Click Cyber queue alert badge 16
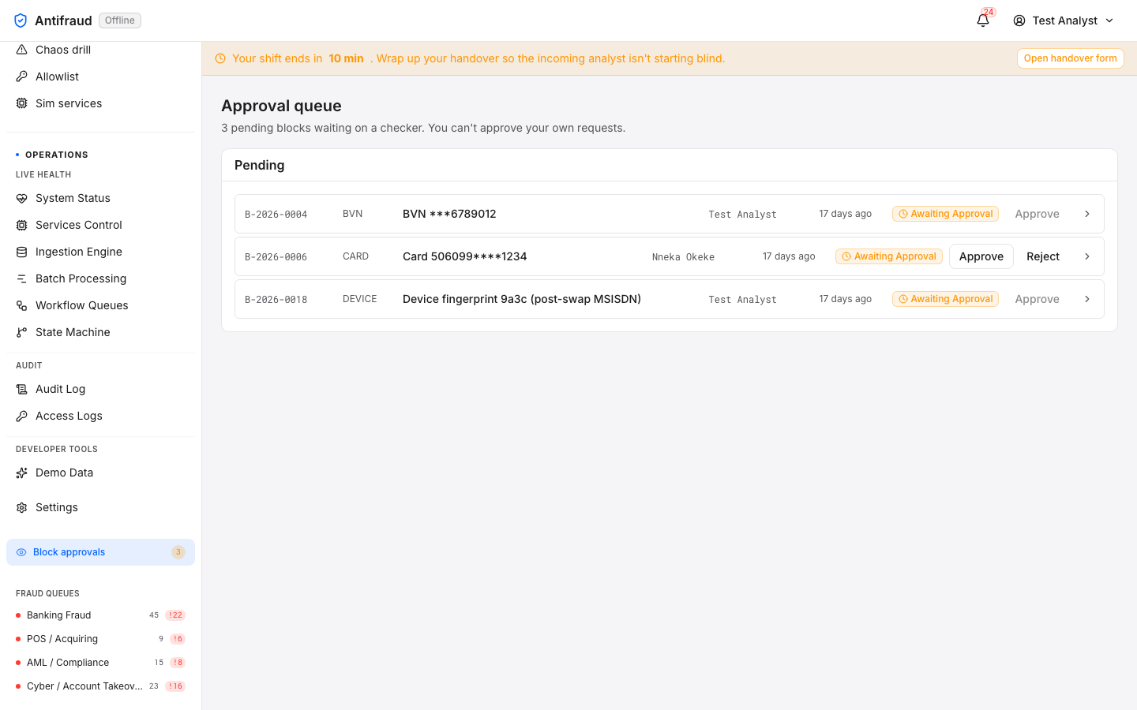 pos(175,686)
